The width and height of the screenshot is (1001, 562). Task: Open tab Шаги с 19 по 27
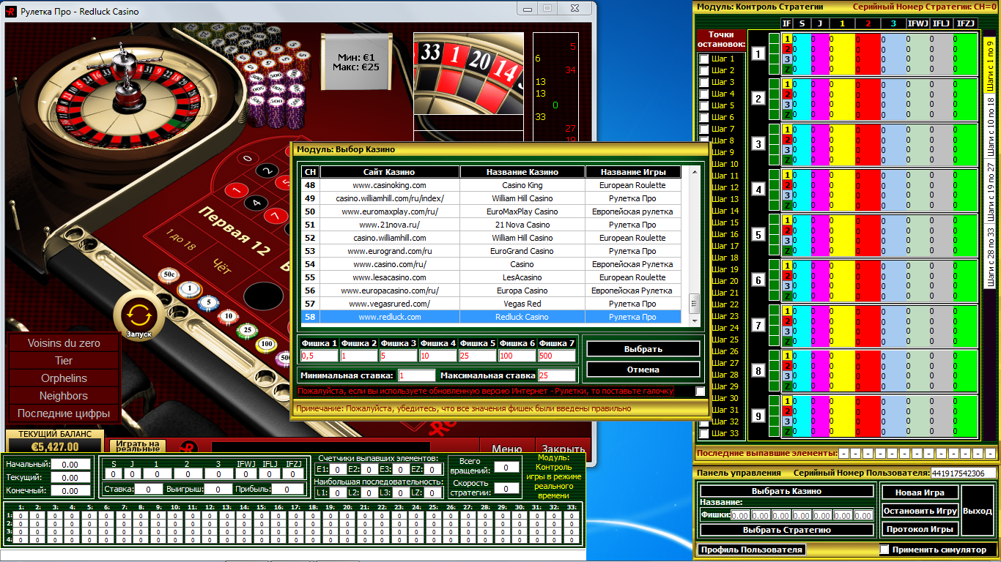(990, 192)
